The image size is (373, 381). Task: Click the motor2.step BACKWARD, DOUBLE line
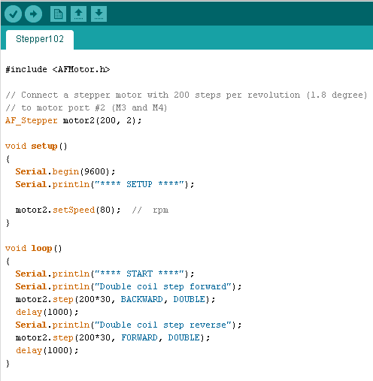coord(115,299)
